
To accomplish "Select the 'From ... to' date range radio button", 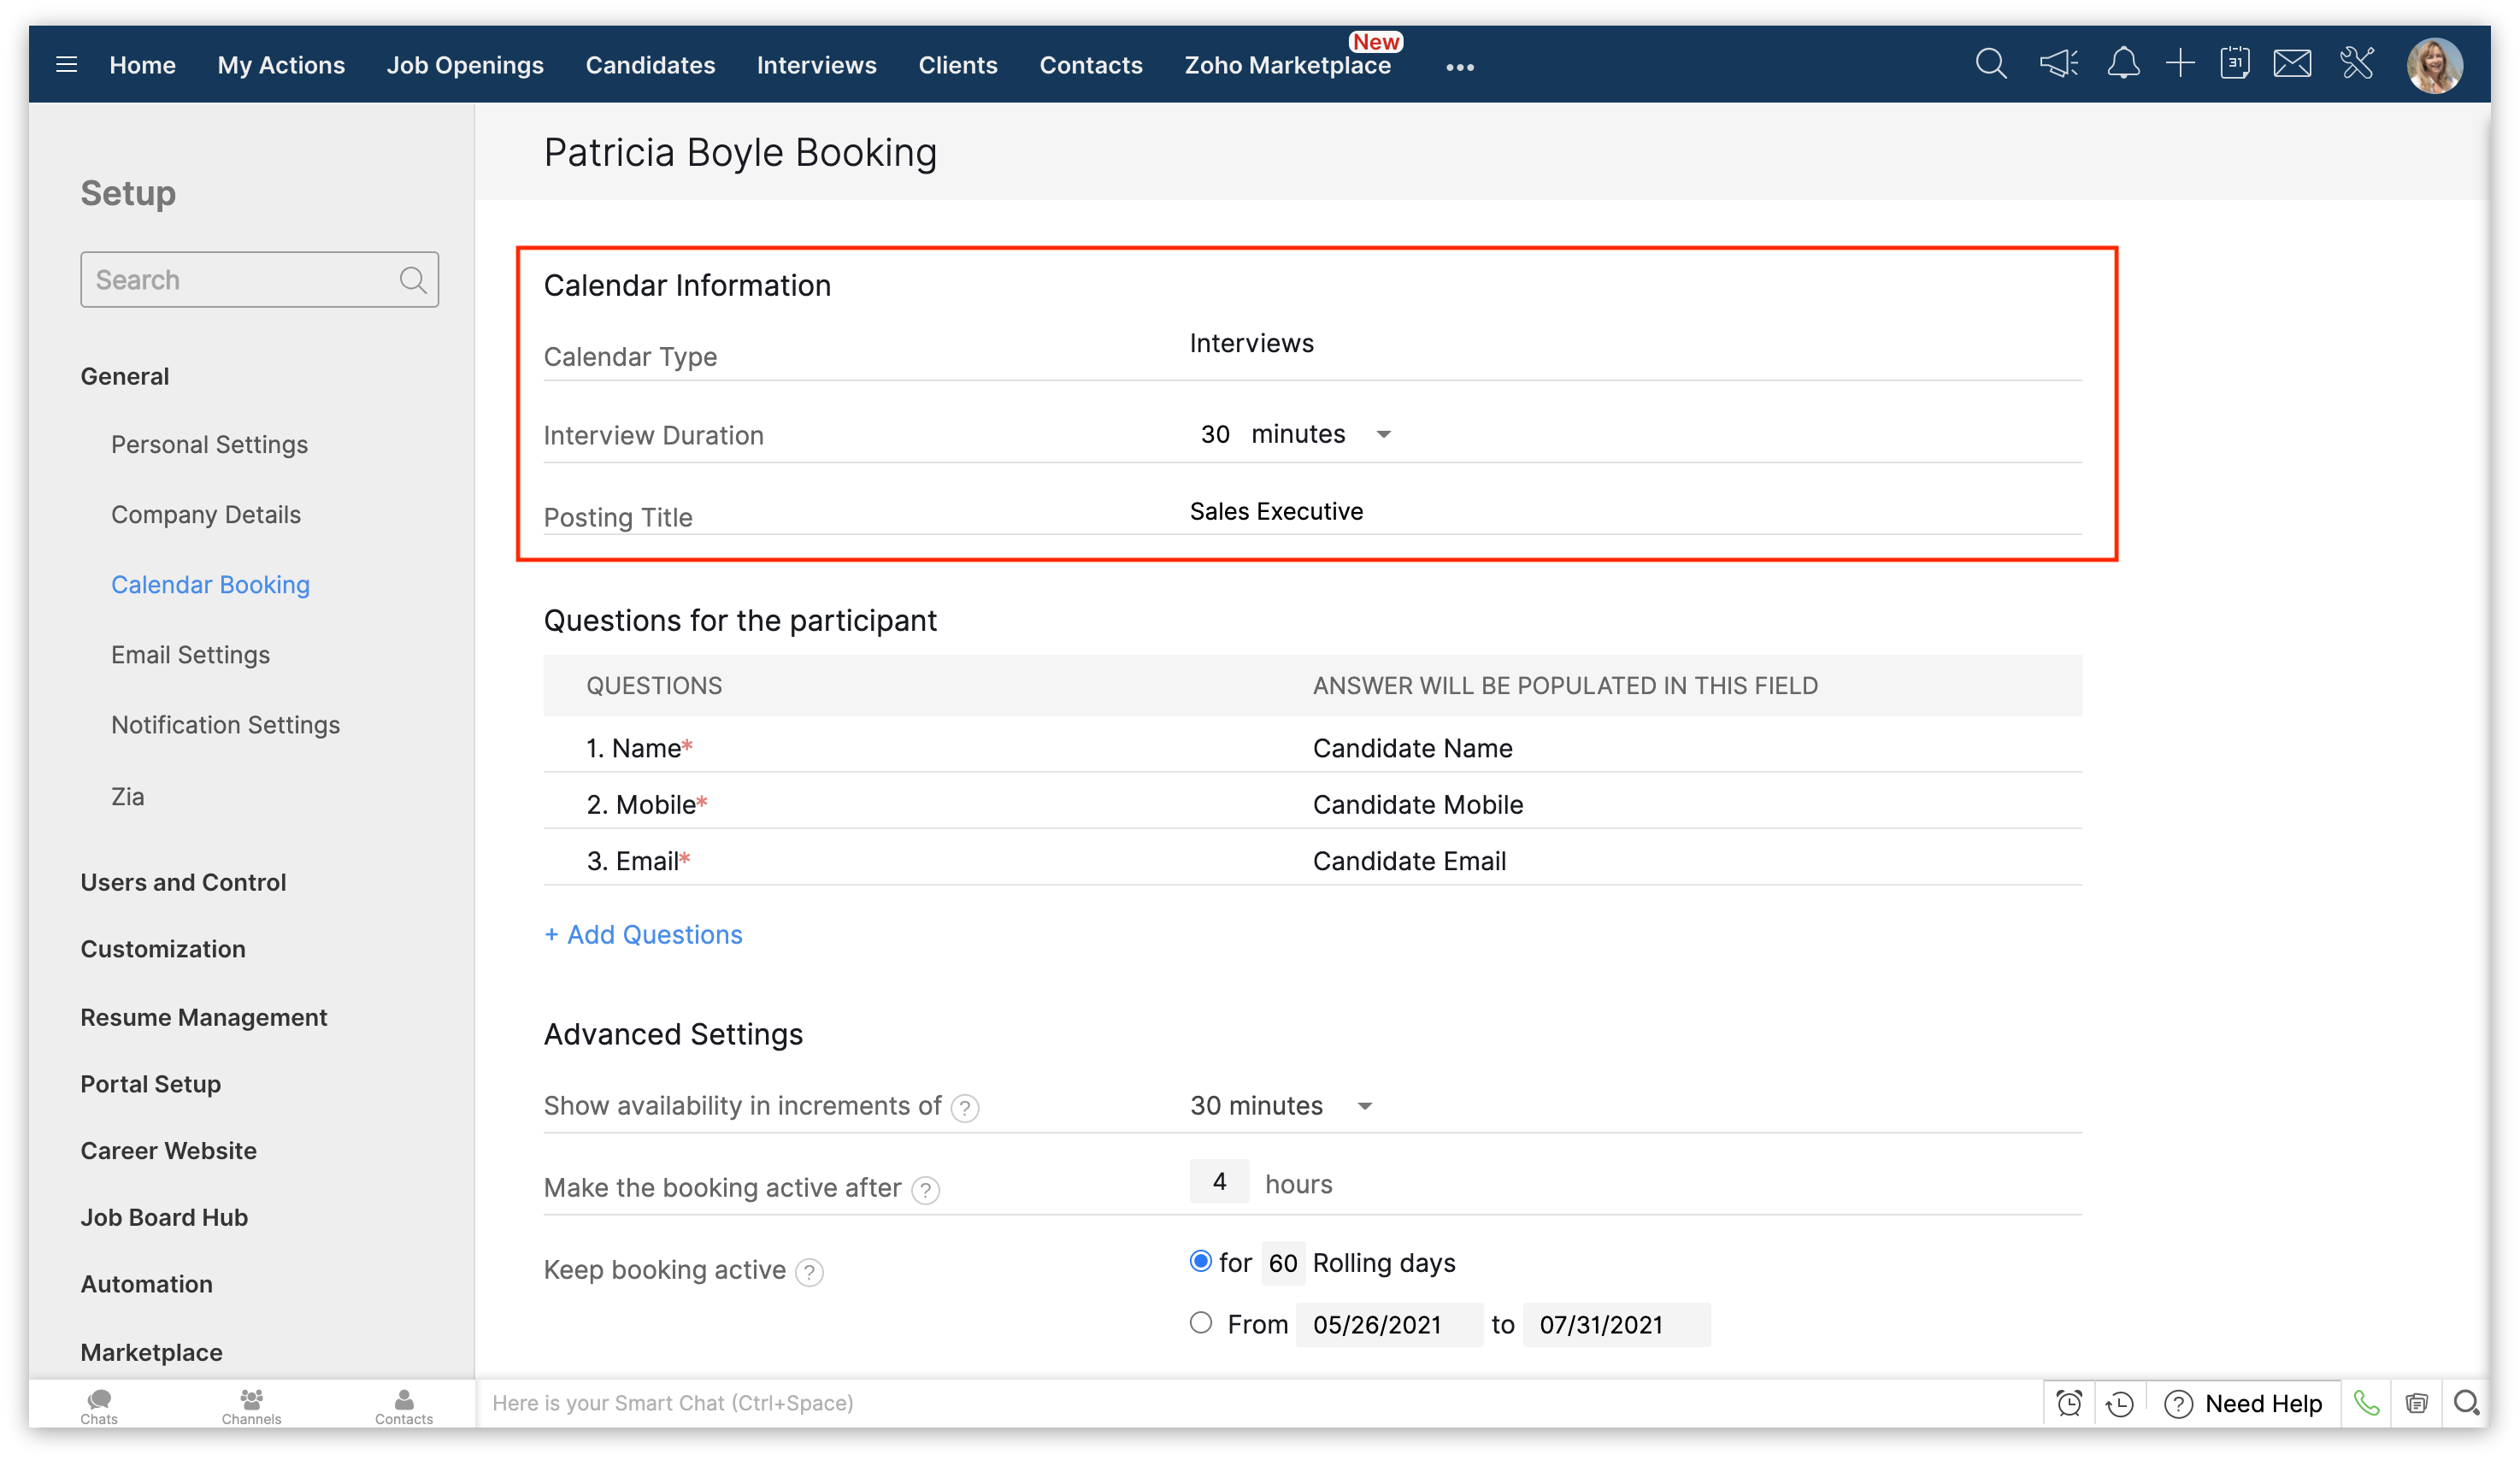I will coord(1200,1323).
